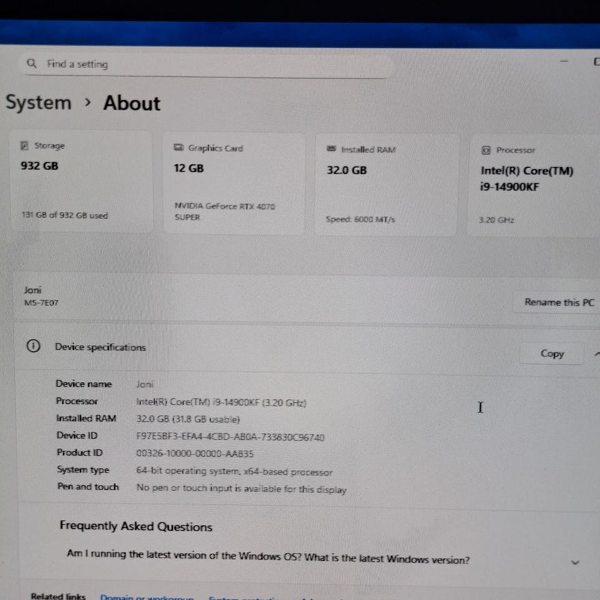Click 'No pen or touch input' value
This screenshot has height=600, width=600.
pyautogui.click(x=241, y=489)
